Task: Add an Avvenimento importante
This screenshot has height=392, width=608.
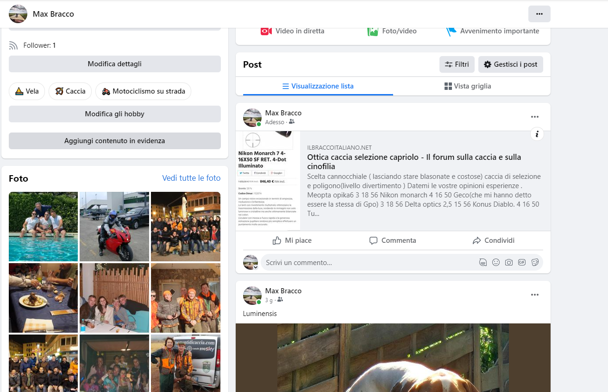Action: tap(492, 31)
